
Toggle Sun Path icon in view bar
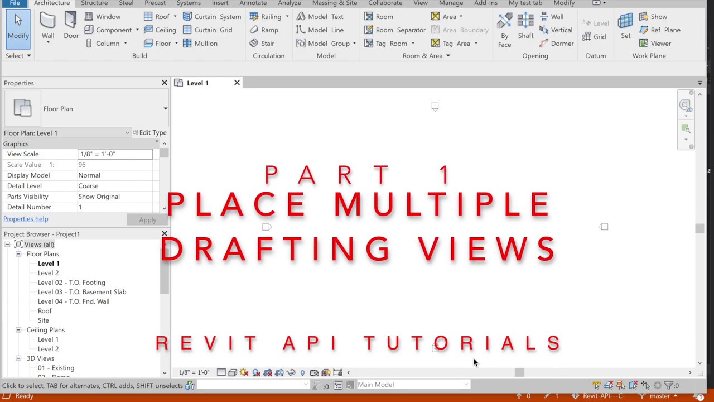click(x=244, y=372)
